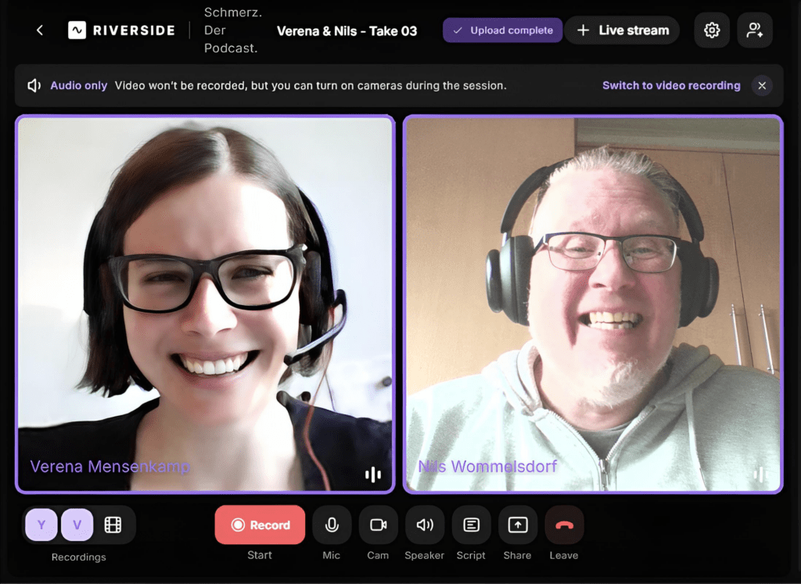Click the Schmerz. Der Podcast. studio name

click(x=233, y=30)
